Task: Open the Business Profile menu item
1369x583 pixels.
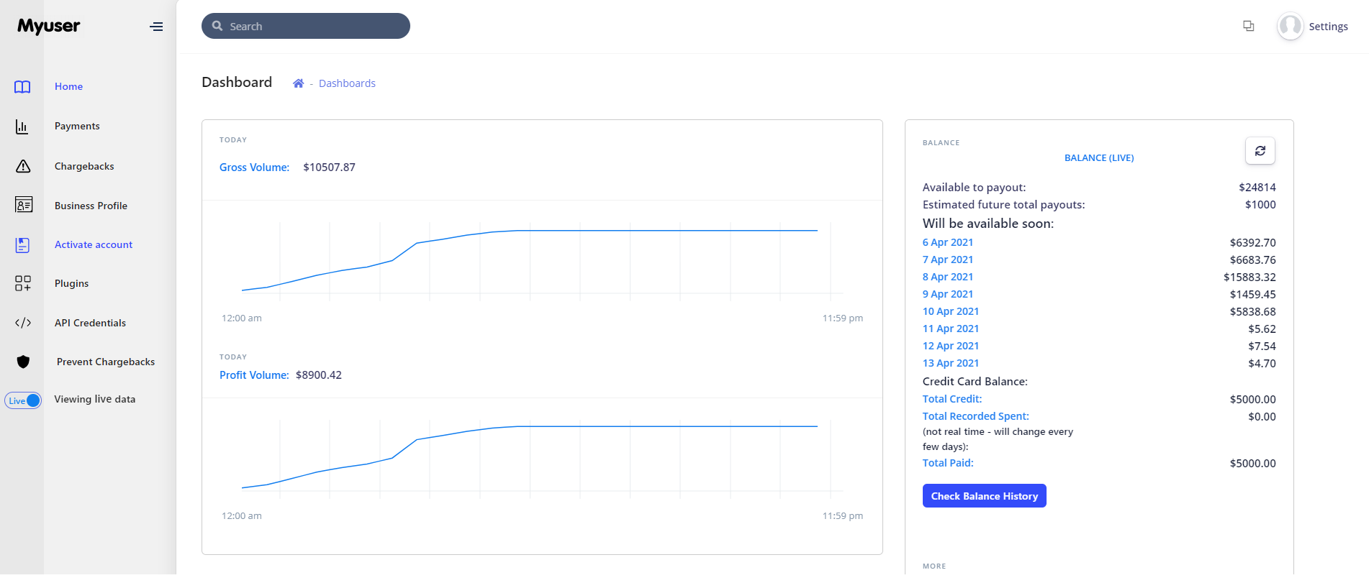Action: tap(91, 206)
